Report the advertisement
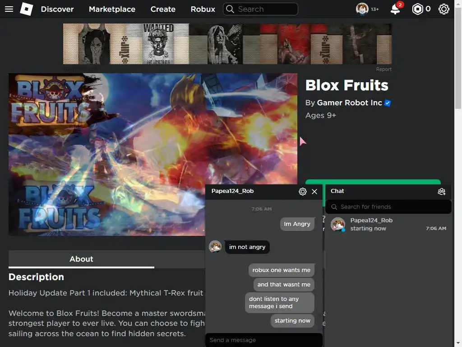This screenshot has height=347, width=462. [383, 69]
